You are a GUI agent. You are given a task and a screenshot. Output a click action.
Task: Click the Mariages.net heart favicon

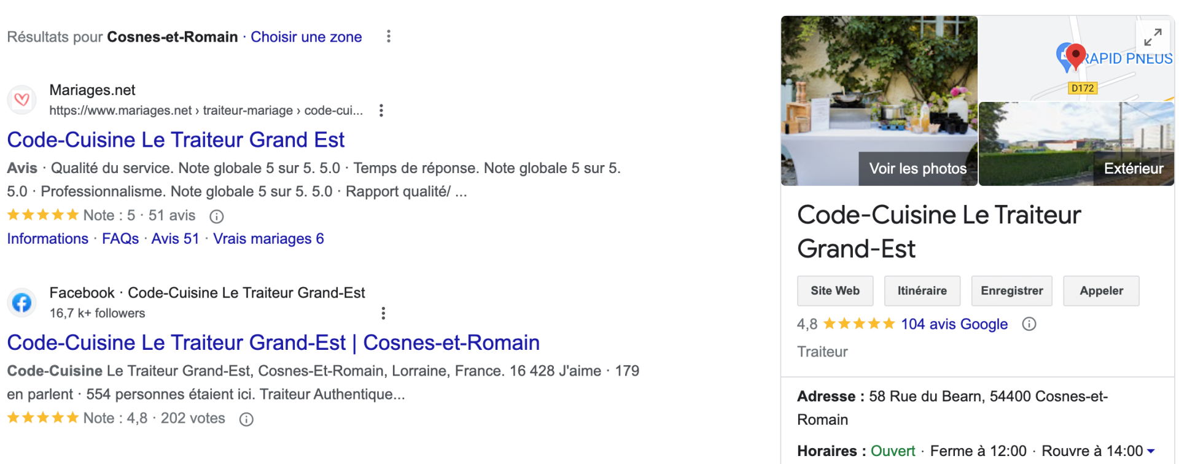tap(22, 99)
